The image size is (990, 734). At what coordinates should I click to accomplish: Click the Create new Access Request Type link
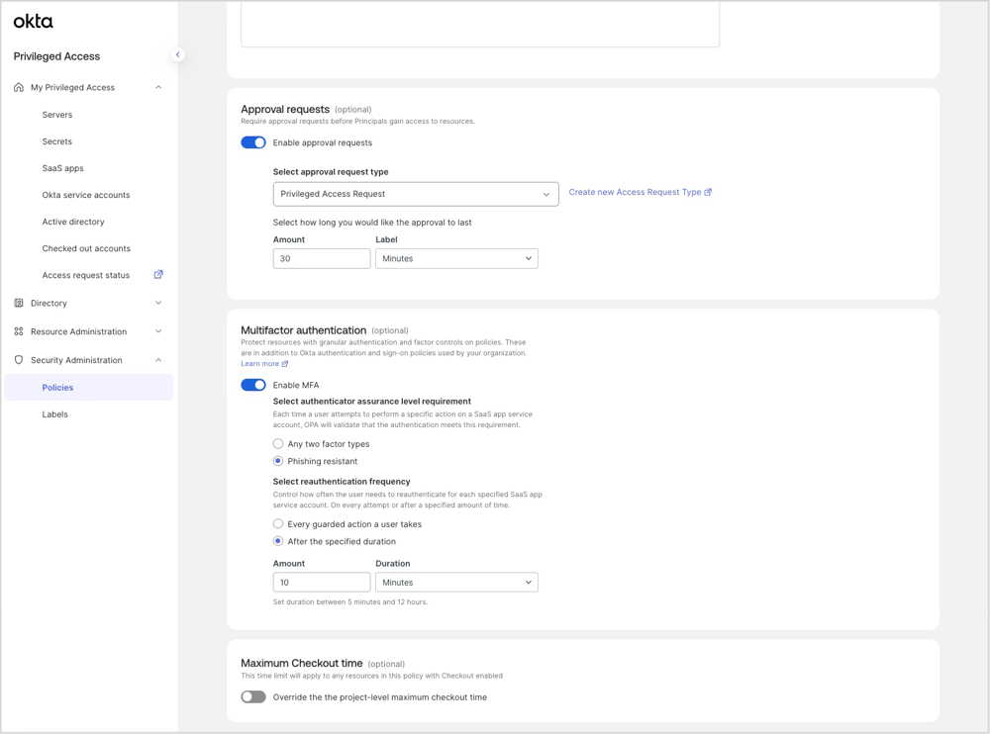(x=635, y=193)
